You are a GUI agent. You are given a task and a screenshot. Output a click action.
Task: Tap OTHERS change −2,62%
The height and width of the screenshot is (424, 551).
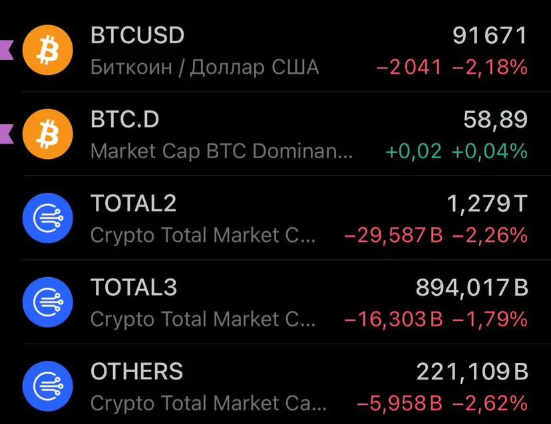click(x=489, y=403)
